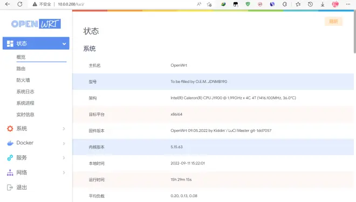This screenshot has width=356, height=202.
Task: Click the 固件版本 row label
Action: click(97, 131)
